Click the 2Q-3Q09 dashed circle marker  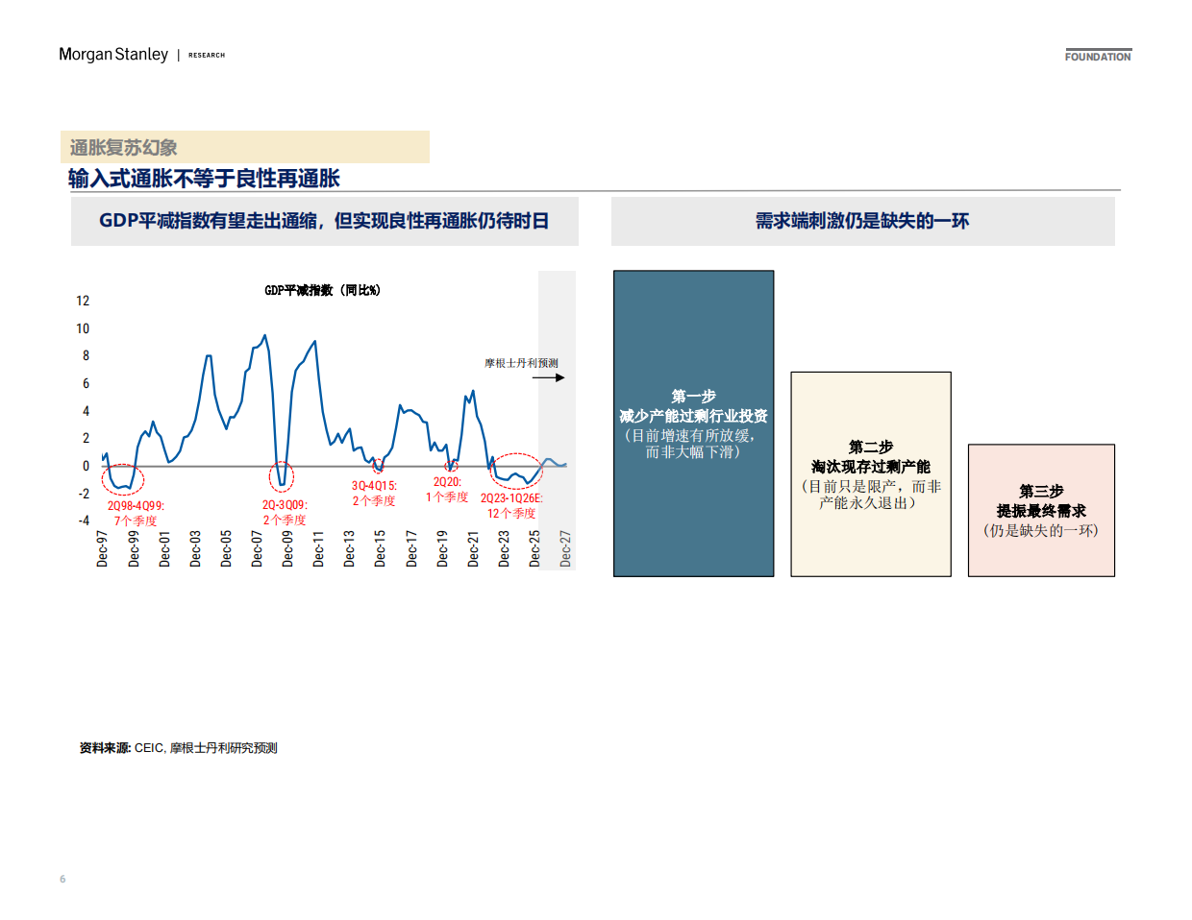283,473
